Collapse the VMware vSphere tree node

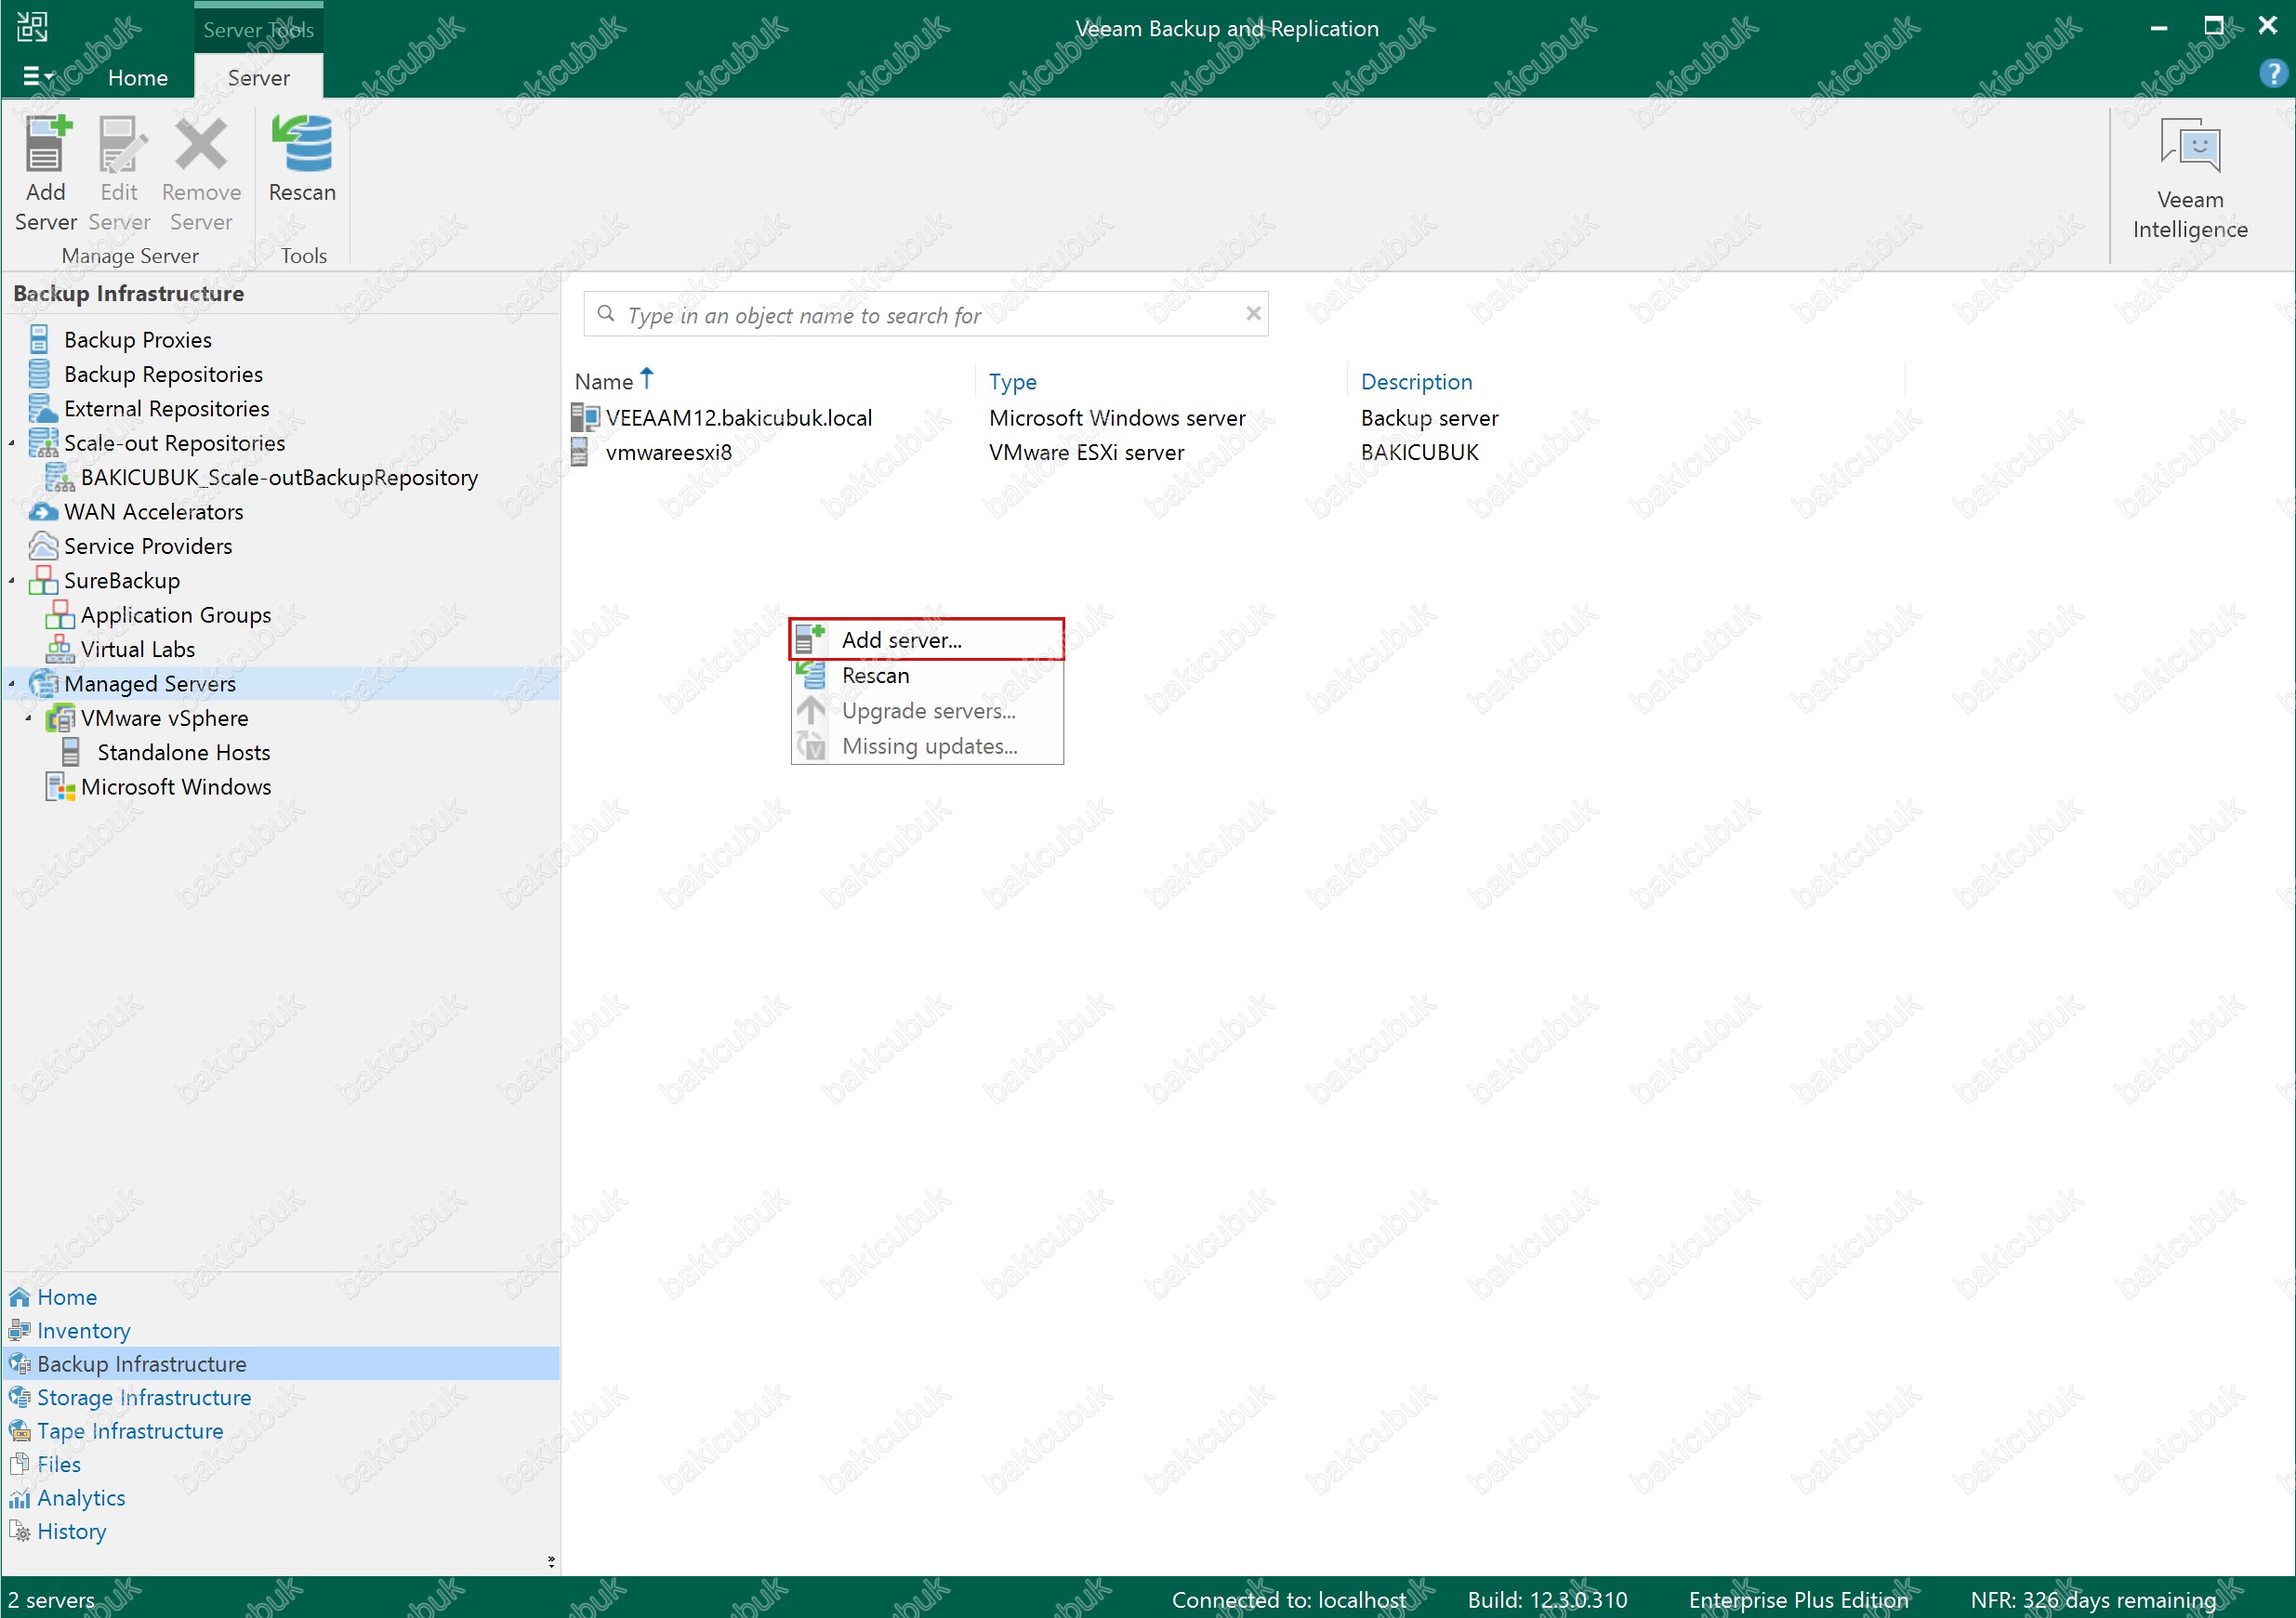point(29,717)
